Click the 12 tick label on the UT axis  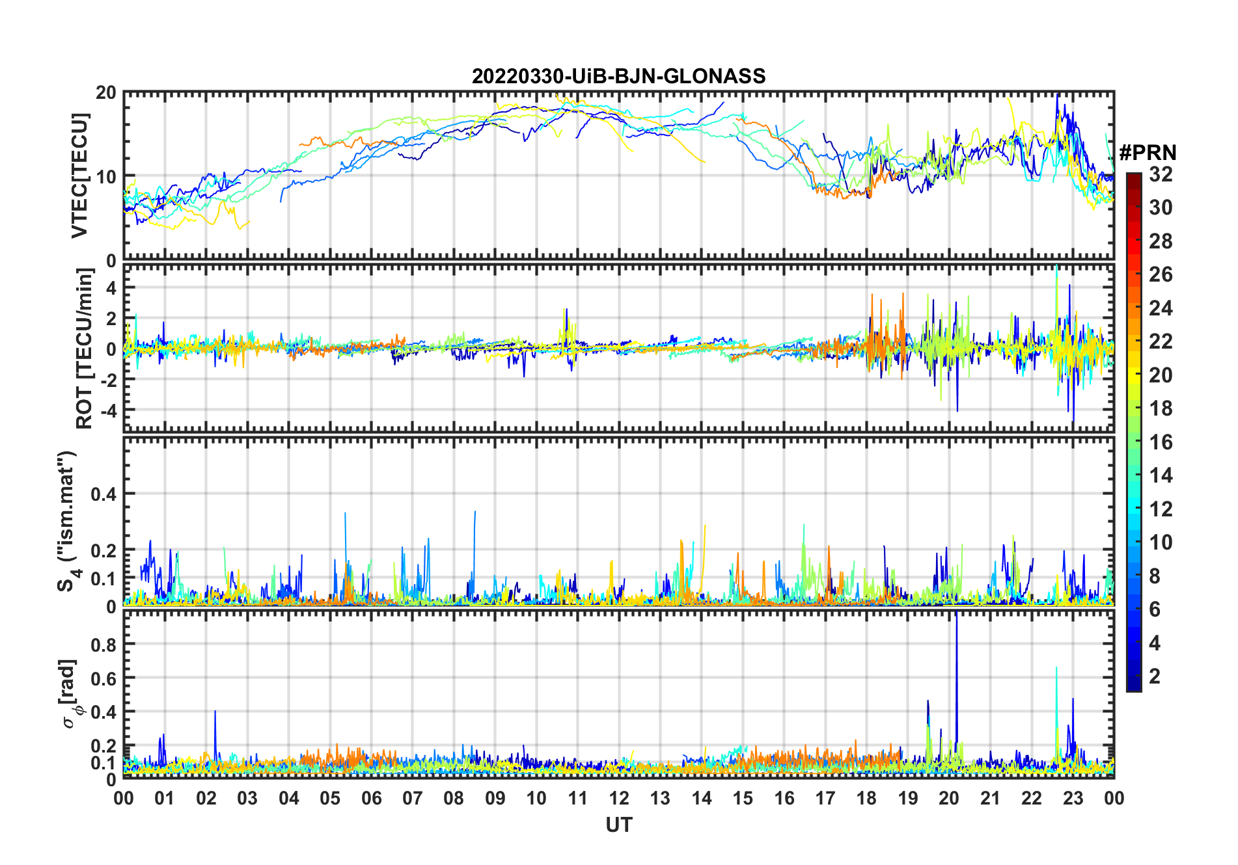point(618,799)
